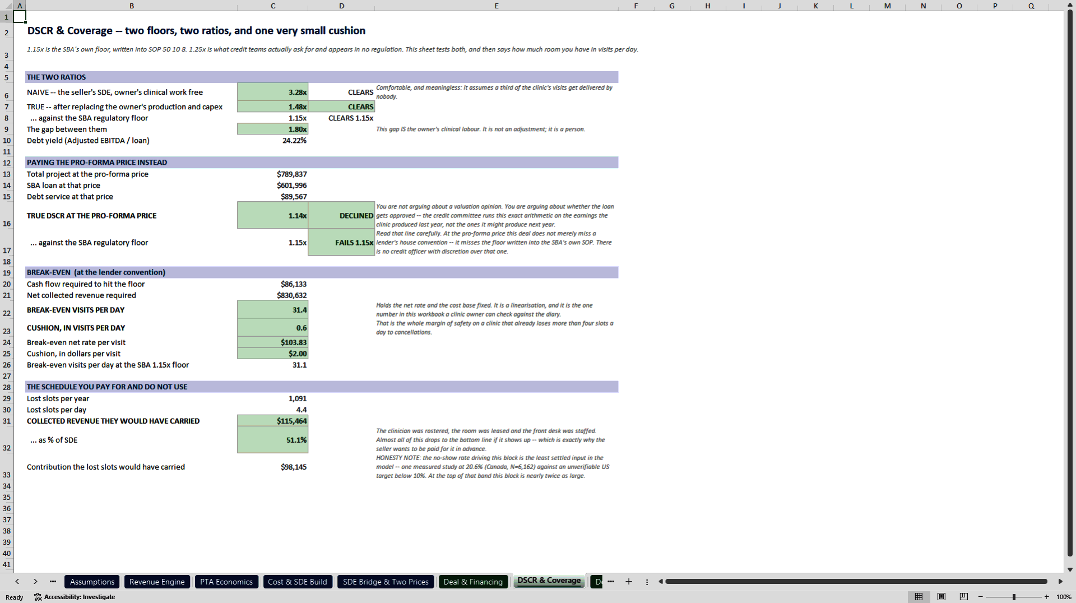
Task: Click debt yield value 24.22%
Action: pyautogui.click(x=273, y=140)
